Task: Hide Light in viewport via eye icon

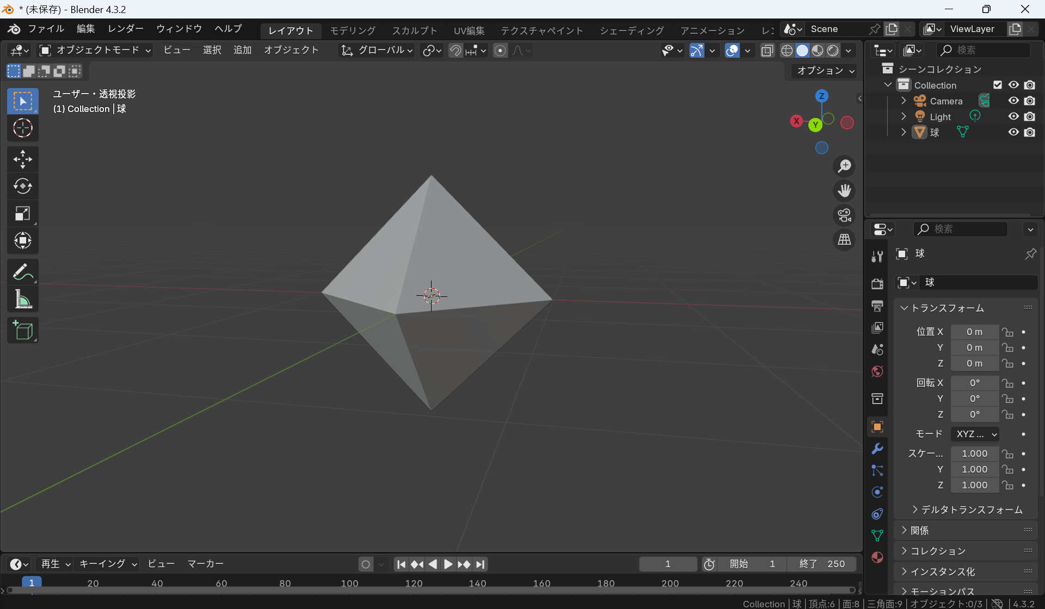Action: pos(1013,116)
